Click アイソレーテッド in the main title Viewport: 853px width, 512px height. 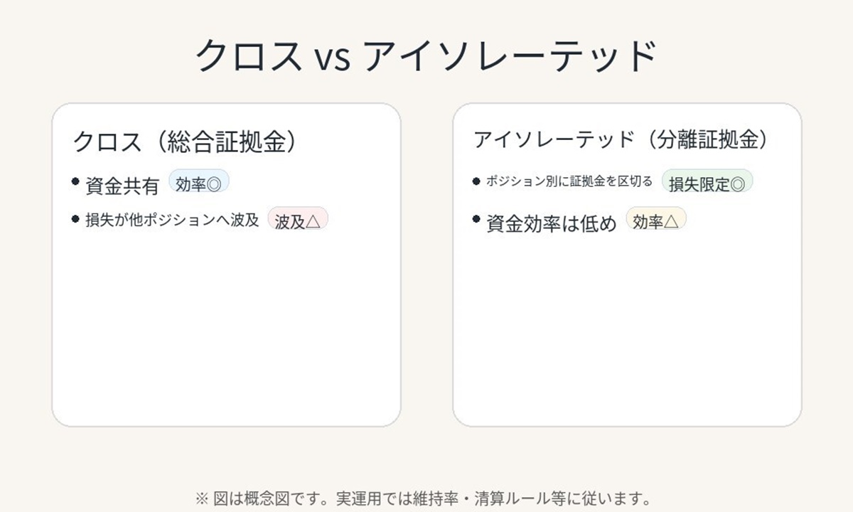[x=510, y=56]
